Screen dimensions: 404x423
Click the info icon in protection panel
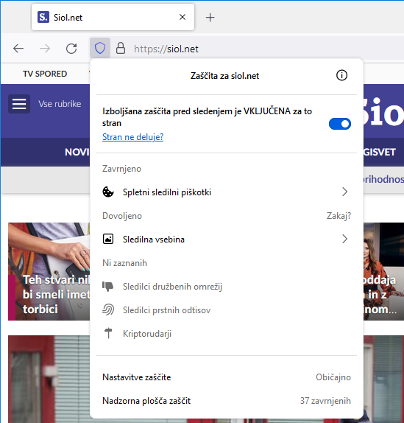(341, 75)
